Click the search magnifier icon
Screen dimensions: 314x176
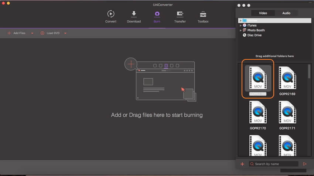252,164
